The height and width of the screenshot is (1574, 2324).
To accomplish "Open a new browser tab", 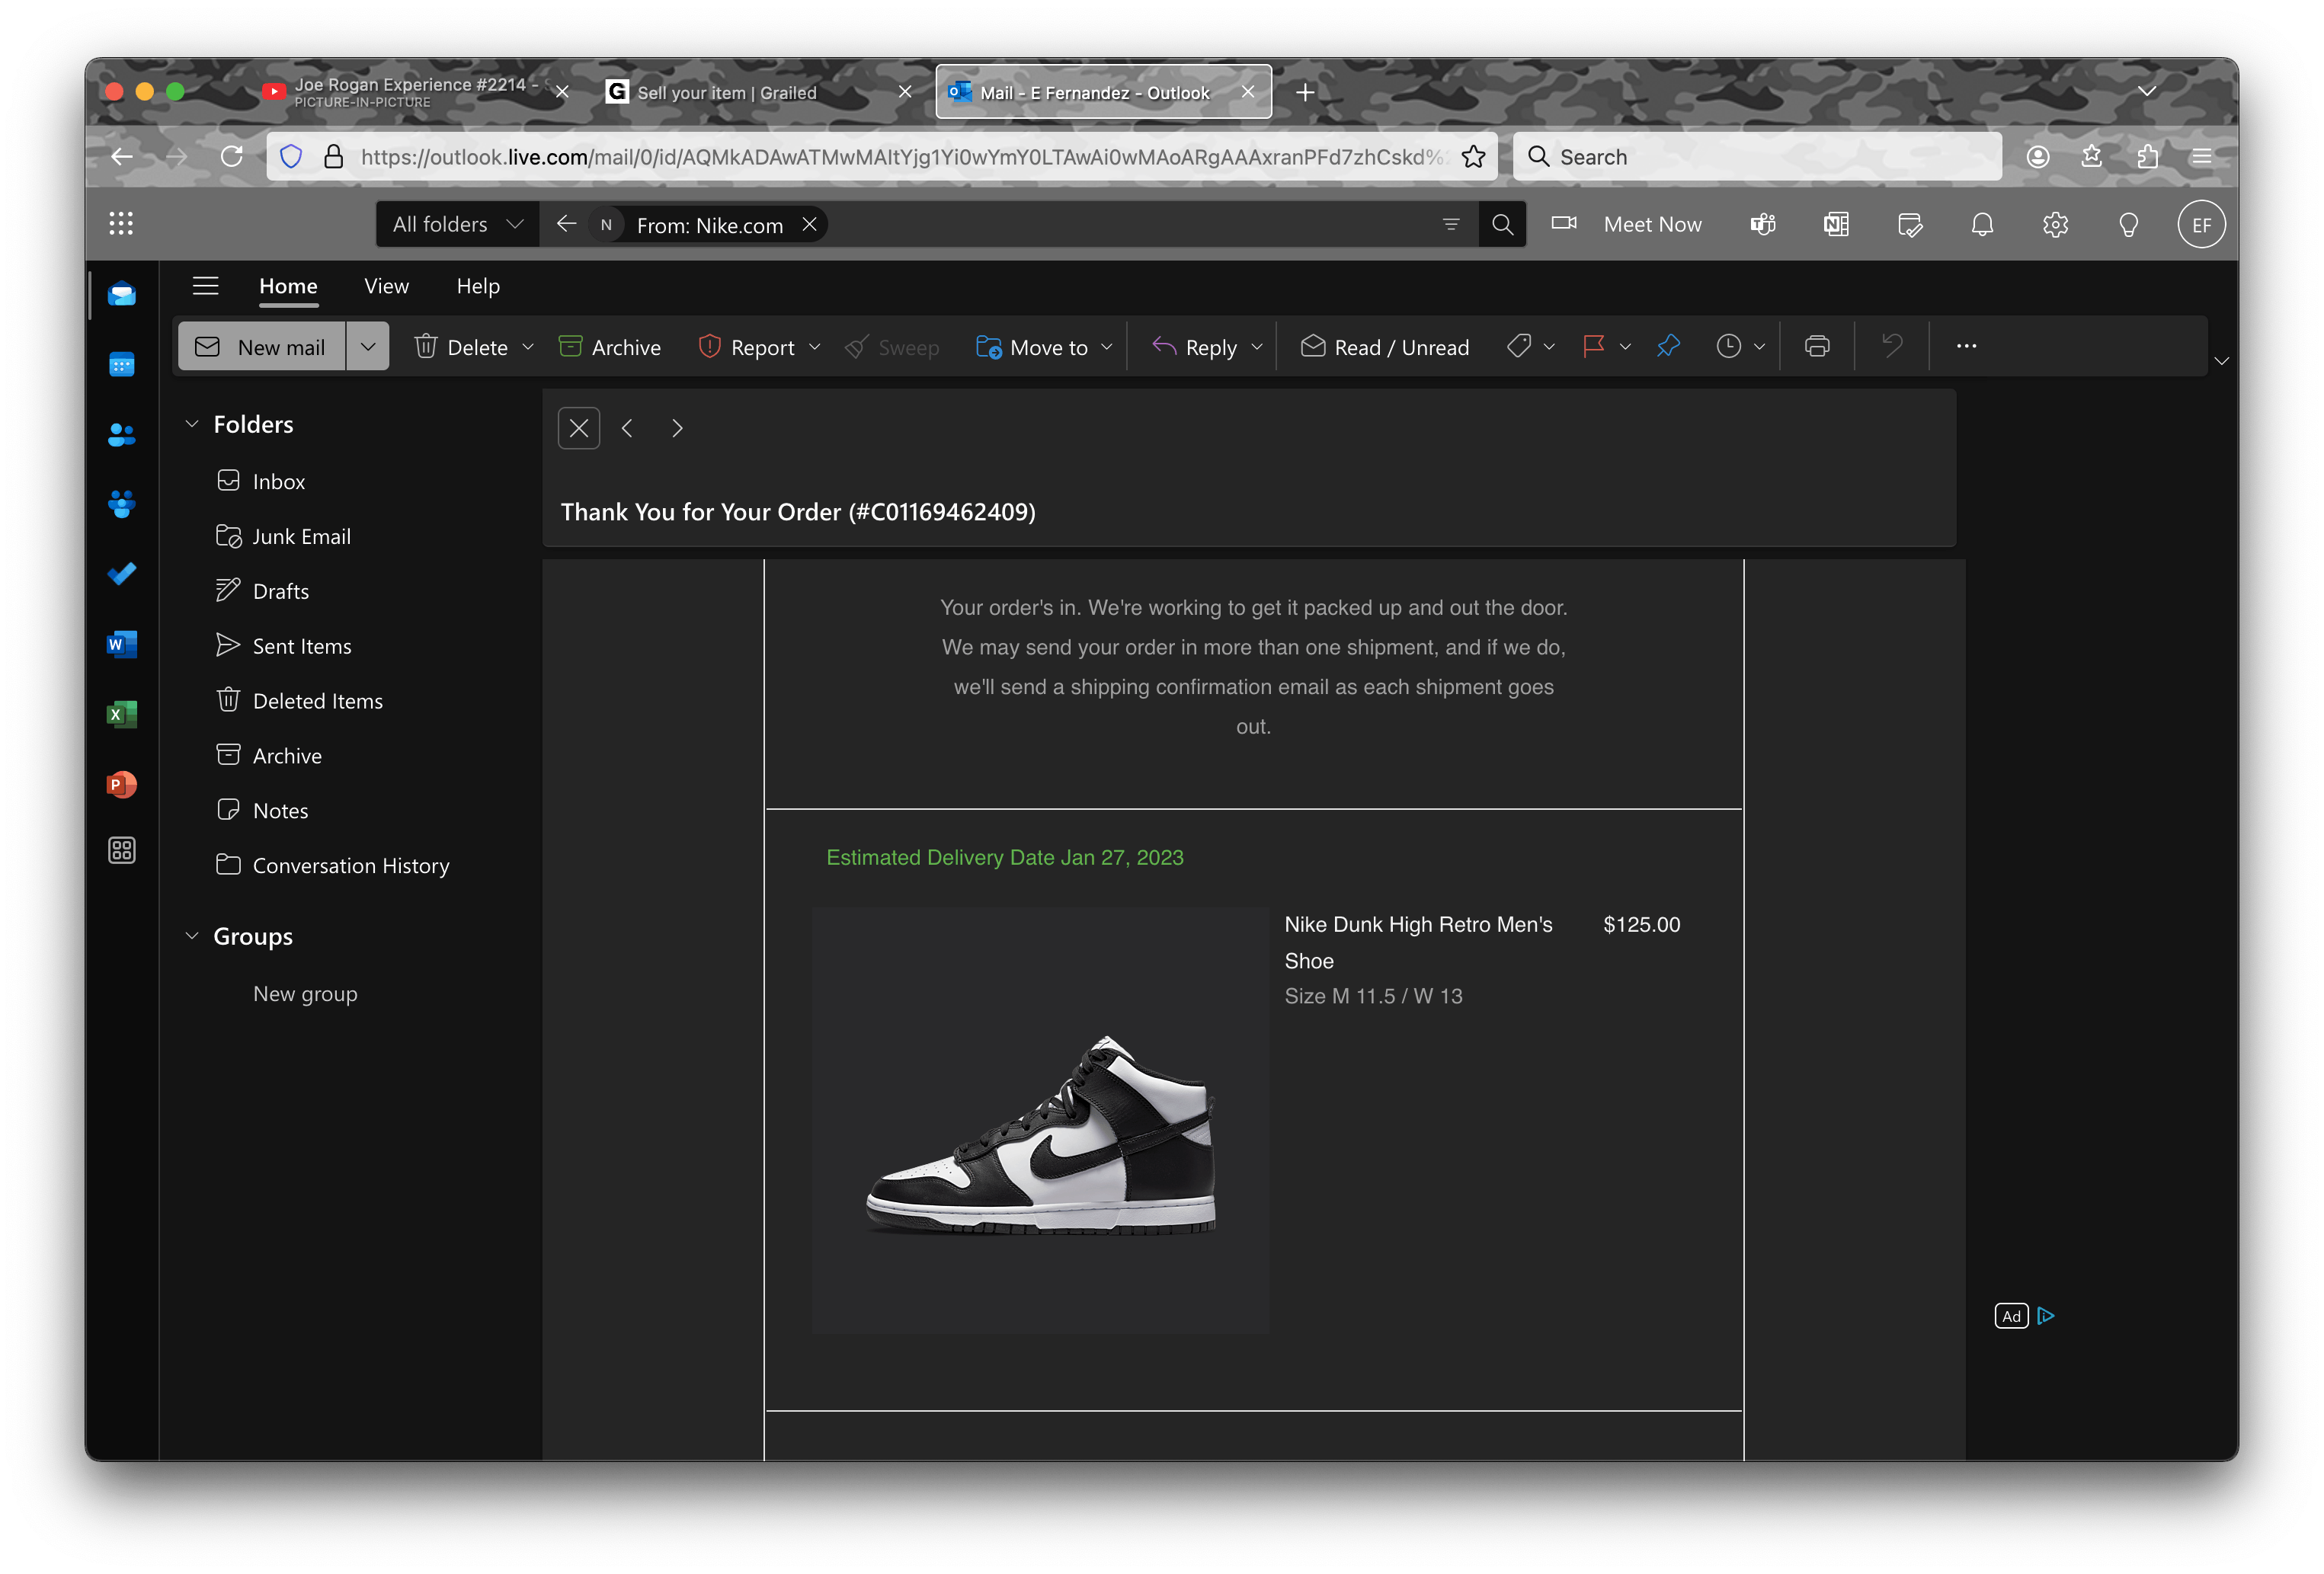I will (x=1305, y=92).
